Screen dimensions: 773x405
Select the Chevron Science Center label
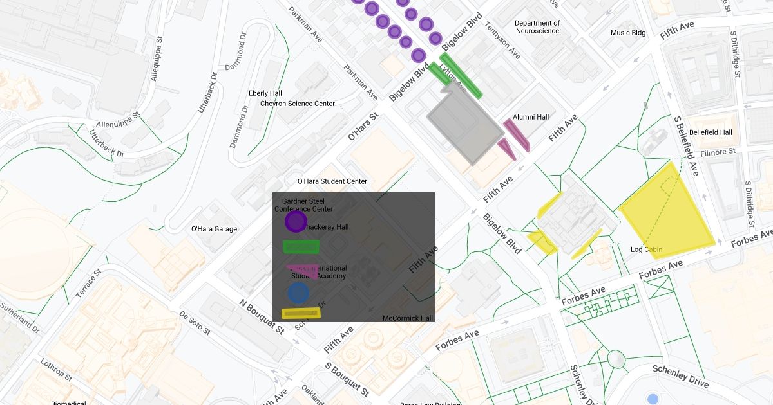click(x=298, y=104)
